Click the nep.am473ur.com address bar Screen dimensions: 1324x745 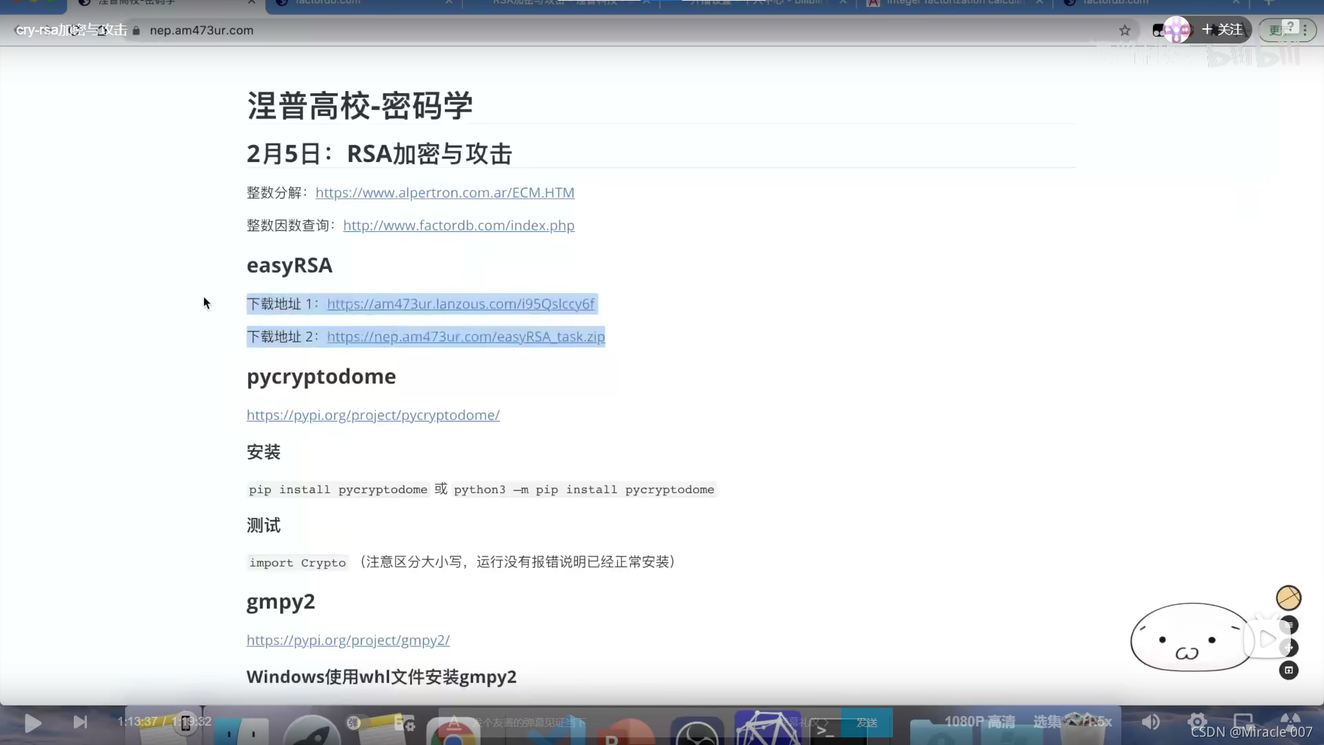click(x=201, y=30)
